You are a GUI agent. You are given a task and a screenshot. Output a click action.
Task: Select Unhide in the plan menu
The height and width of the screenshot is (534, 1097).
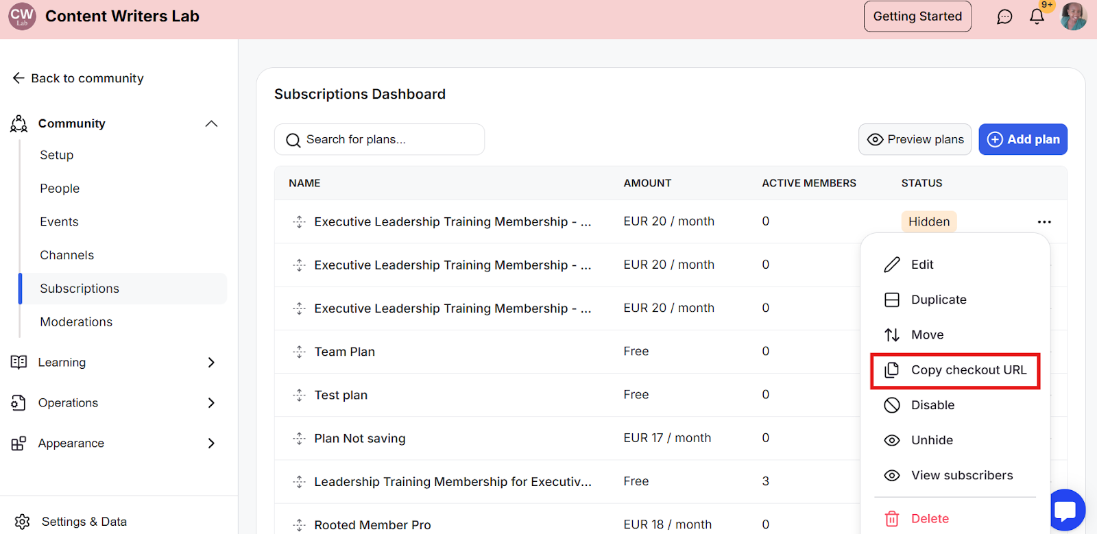click(932, 440)
